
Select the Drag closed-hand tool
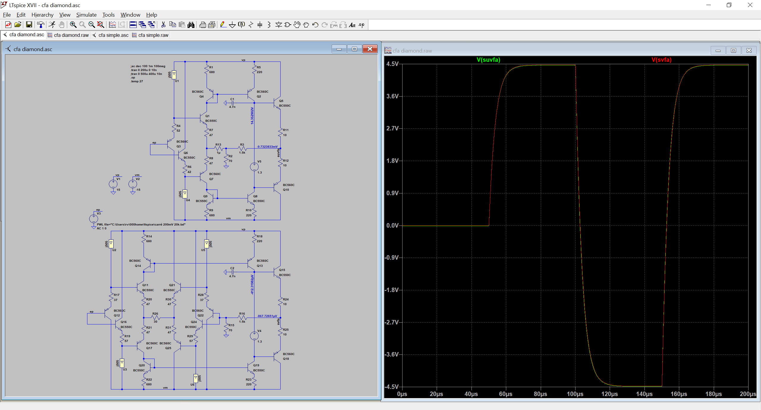pyautogui.click(x=306, y=25)
